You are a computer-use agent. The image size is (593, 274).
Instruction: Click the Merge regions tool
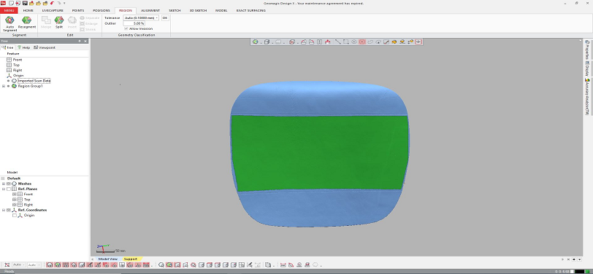click(x=46, y=23)
